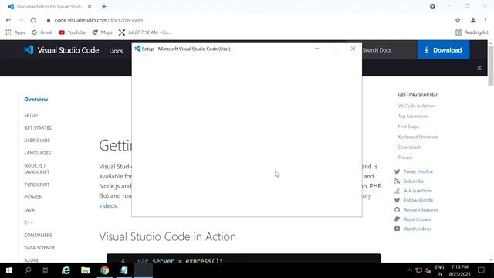The image size is (494, 278).
Task: Click the Report issues icon
Action: pos(397,219)
